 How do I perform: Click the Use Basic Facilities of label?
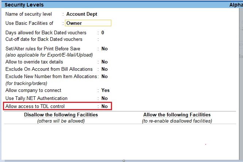coord(29,23)
